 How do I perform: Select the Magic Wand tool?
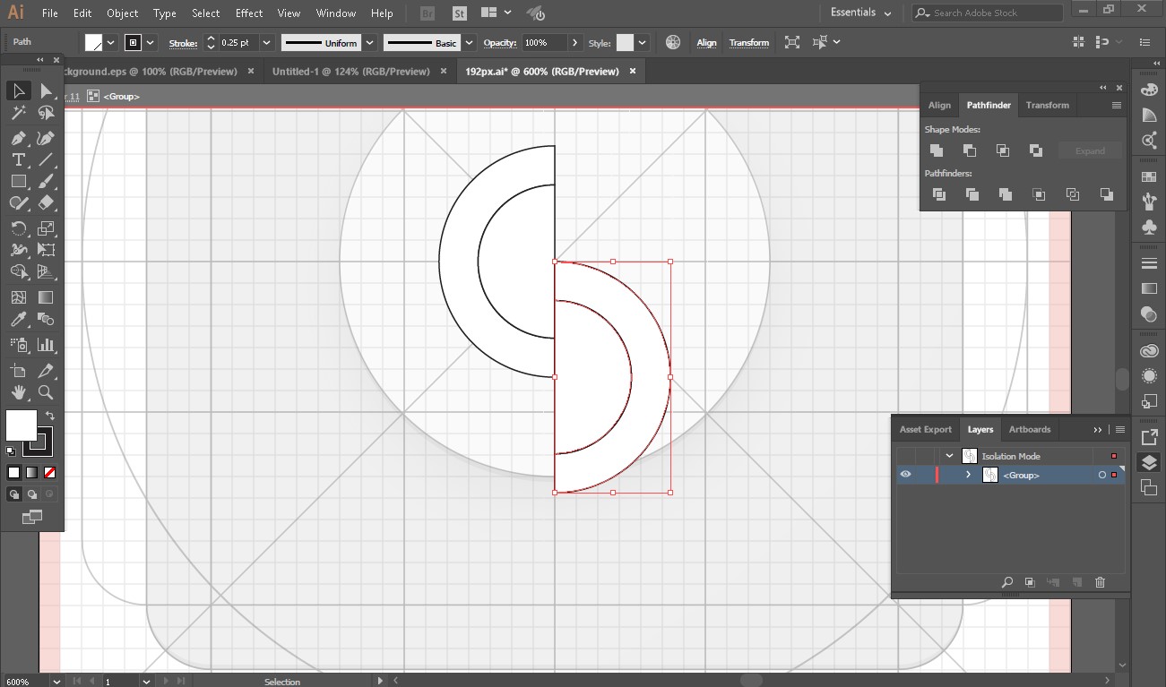pyautogui.click(x=18, y=113)
